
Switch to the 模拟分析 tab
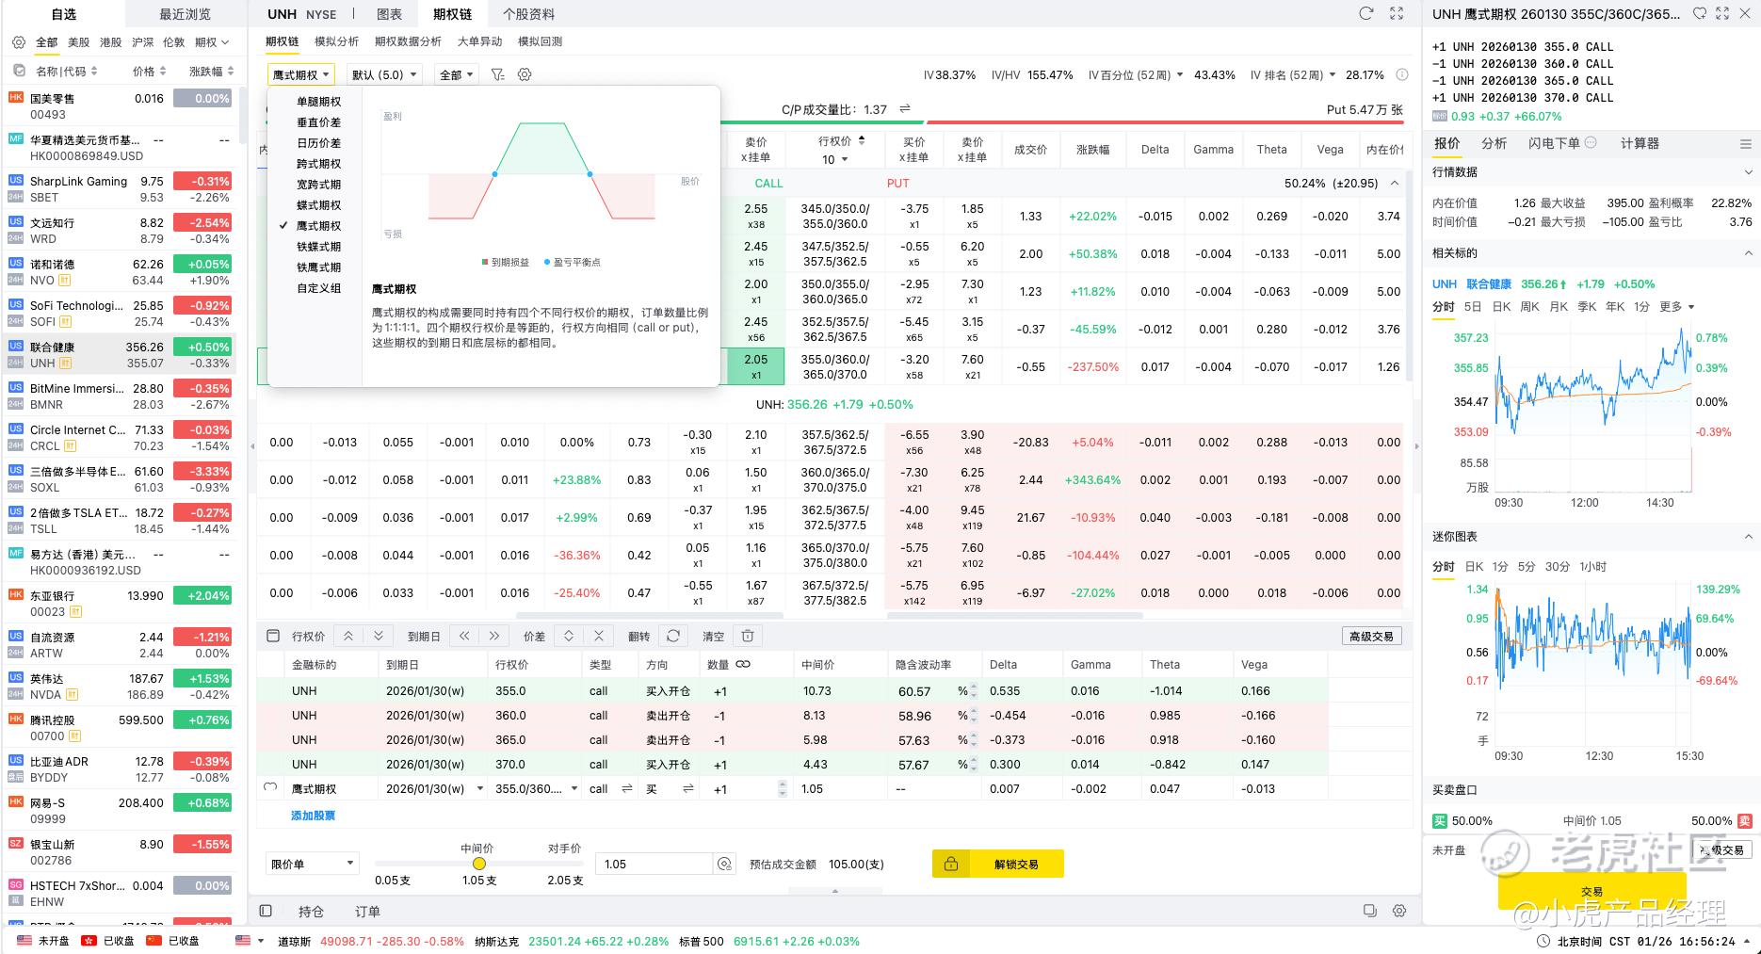pyautogui.click(x=336, y=41)
